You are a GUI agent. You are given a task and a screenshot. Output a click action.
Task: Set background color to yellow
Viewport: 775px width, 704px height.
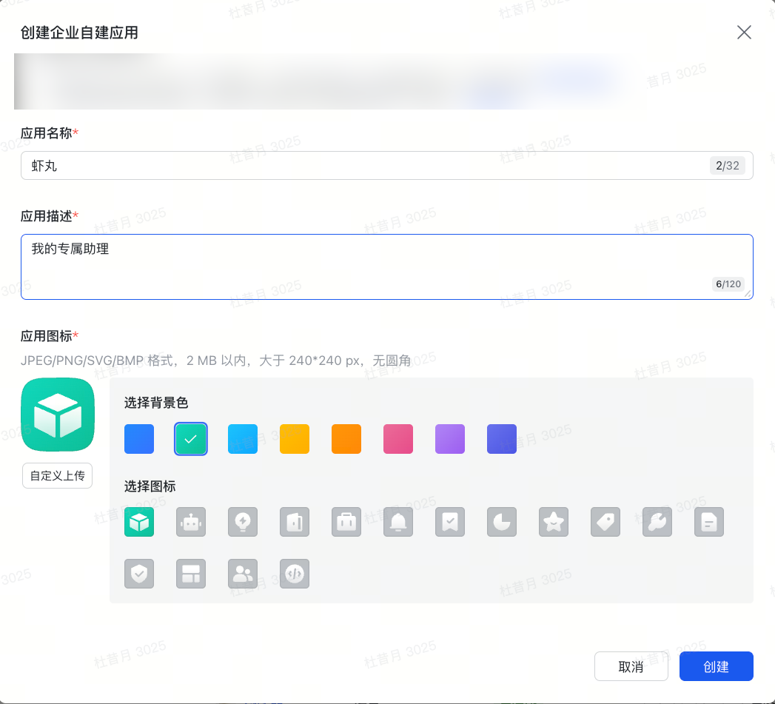point(295,438)
